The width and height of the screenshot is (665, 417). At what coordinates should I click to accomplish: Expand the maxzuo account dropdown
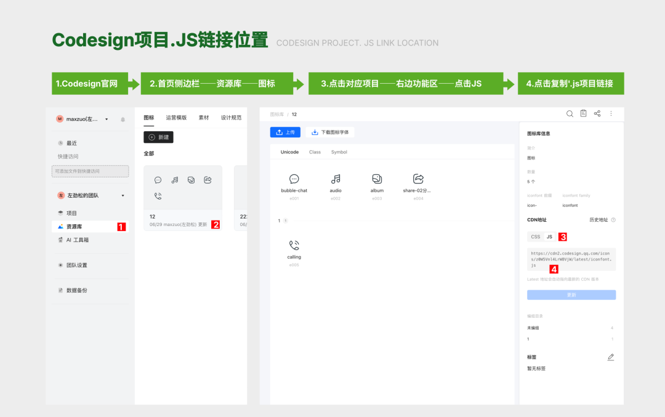(x=107, y=119)
